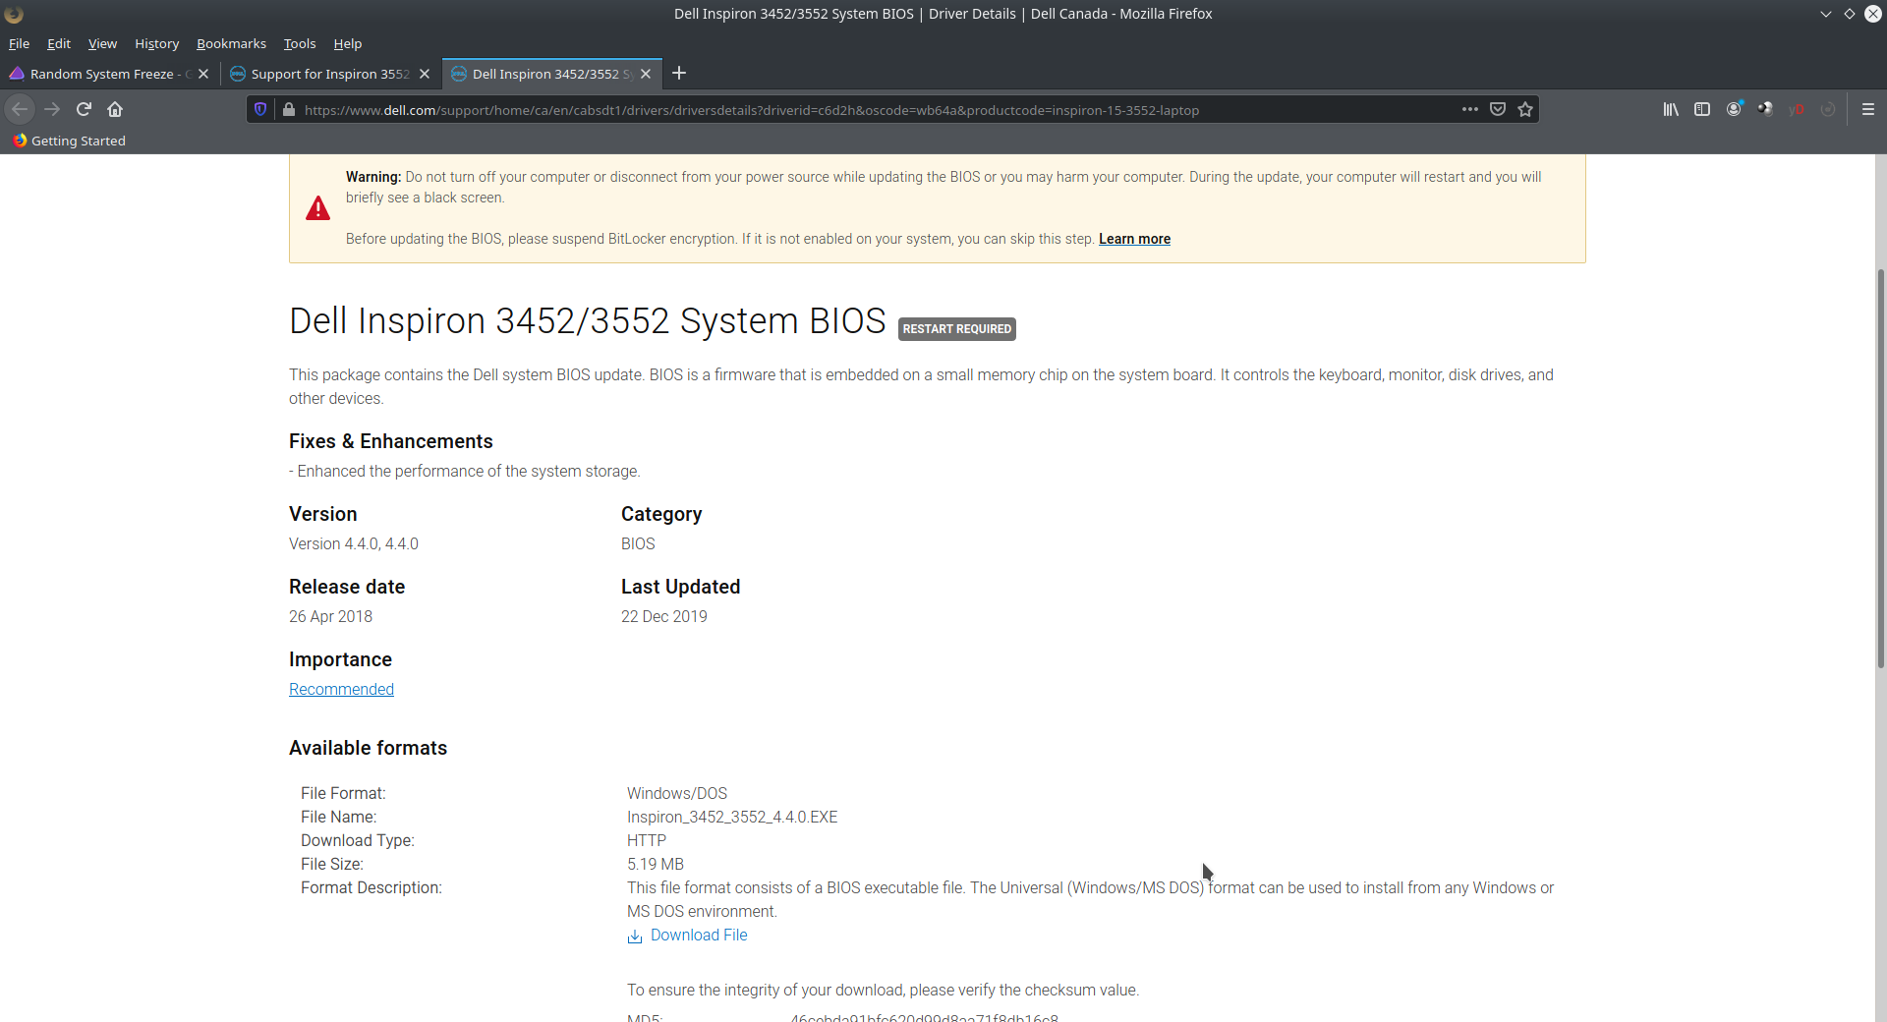Open Firefox account icon
Viewport: 1887px width, 1022px height.
pos(1735,109)
